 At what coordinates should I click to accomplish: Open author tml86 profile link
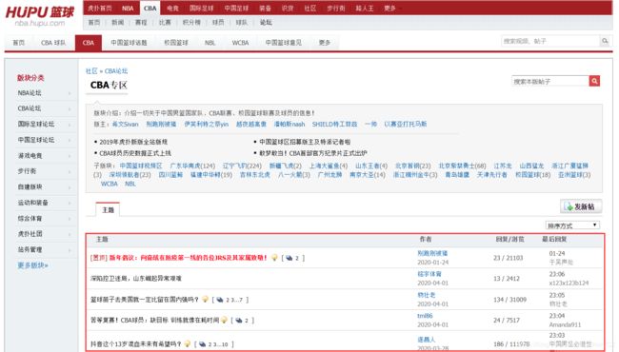(425, 316)
